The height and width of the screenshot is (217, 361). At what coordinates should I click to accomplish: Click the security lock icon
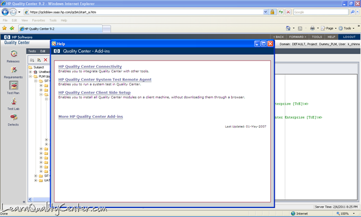(x=272, y=12)
